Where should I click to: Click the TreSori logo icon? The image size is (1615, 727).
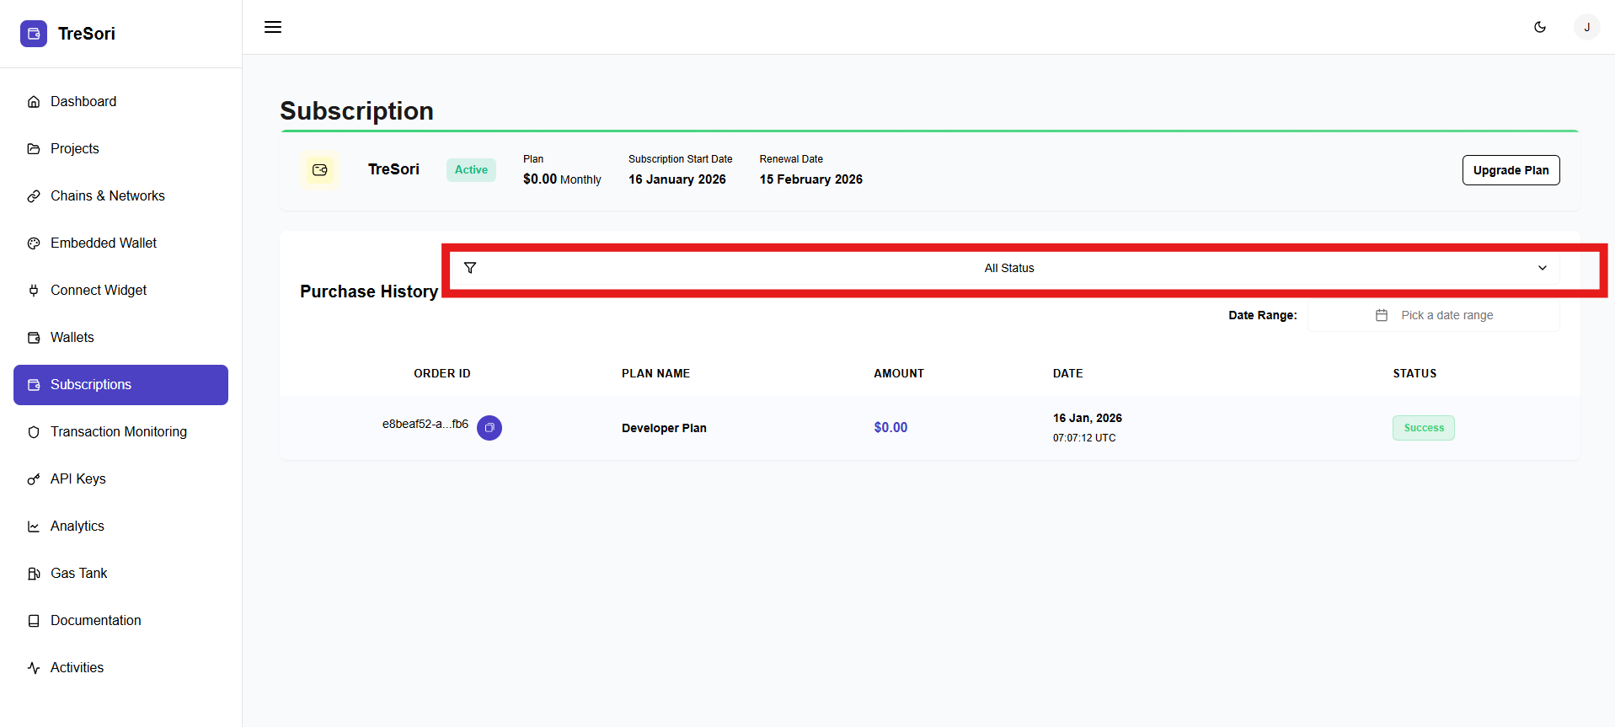[34, 34]
